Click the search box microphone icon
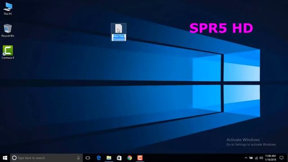Screen dimensions: 288x162 78,158
